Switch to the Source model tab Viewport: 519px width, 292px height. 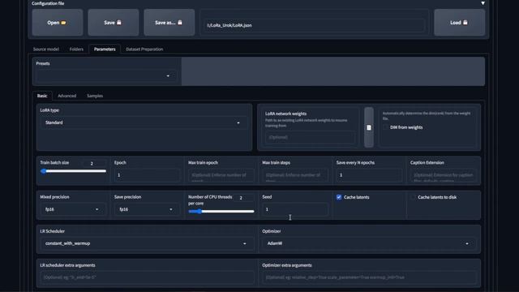coord(46,49)
